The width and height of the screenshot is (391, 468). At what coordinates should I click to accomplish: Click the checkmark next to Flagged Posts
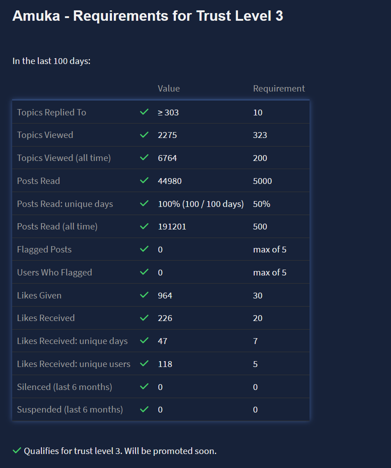(144, 249)
